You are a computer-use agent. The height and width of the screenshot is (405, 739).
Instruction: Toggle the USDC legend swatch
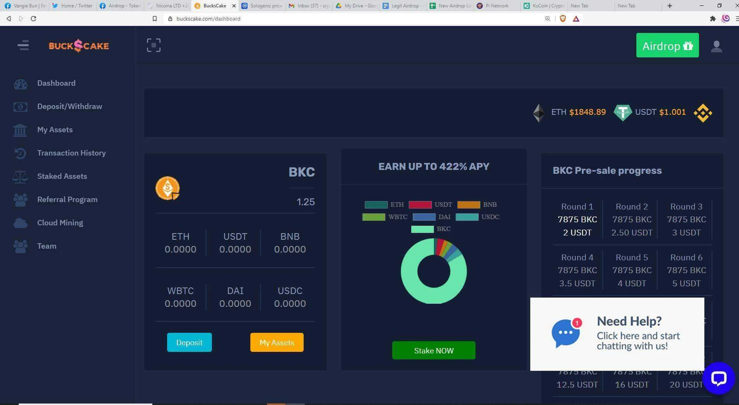tap(467, 217)
